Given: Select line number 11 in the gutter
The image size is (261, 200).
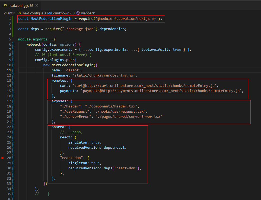Looking at the screenshot, I should click(x=9, y=70).
